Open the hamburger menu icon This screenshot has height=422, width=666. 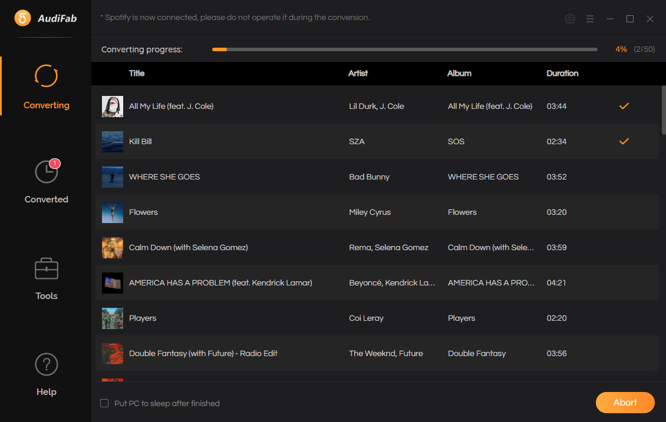click(x=589, y=19)
